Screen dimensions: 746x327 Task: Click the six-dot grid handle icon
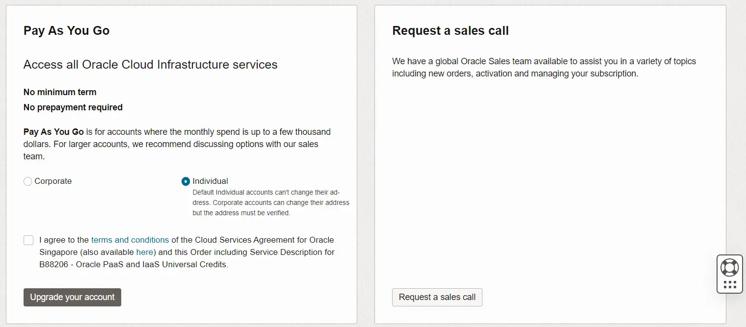pyautogui.click(x=730, y=285)
